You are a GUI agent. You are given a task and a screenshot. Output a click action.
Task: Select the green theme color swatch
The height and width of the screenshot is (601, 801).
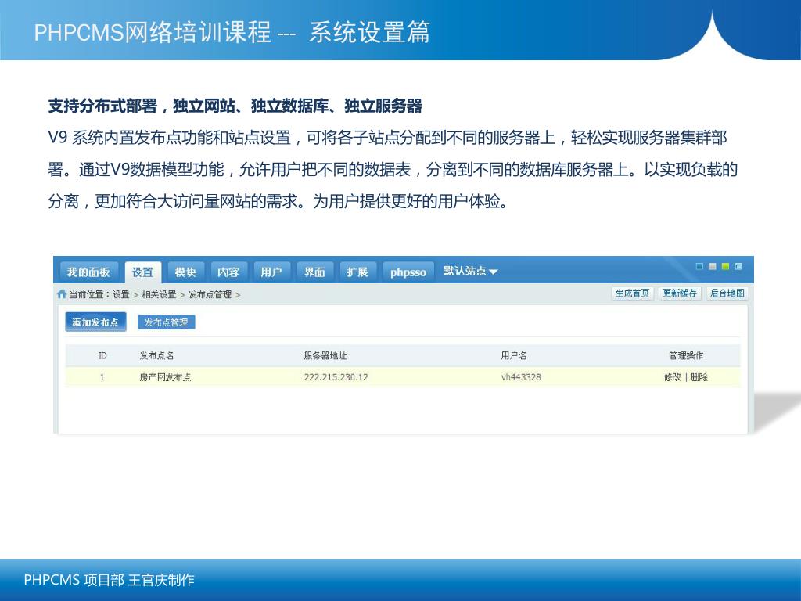point(725,266)
